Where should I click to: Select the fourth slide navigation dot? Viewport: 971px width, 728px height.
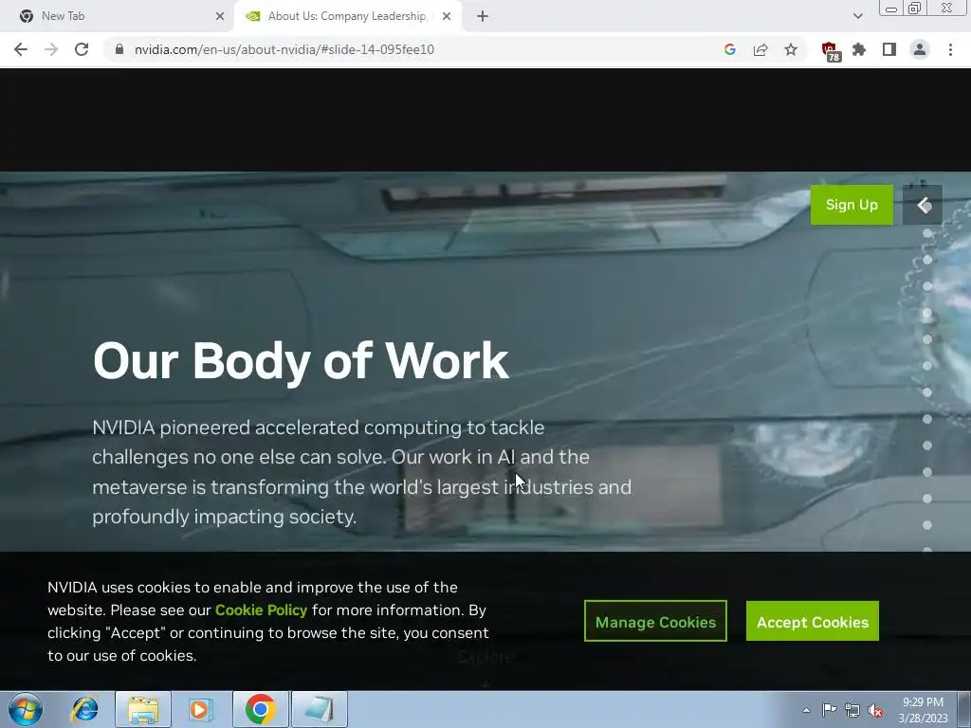tap(927, 313)
